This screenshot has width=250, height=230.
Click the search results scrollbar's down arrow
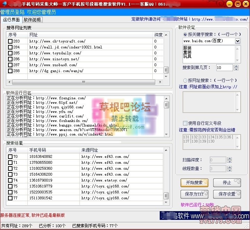166,202
